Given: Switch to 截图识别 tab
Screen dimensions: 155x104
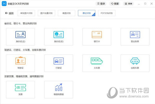Looking at the screenshot, I should coord(66,13).
